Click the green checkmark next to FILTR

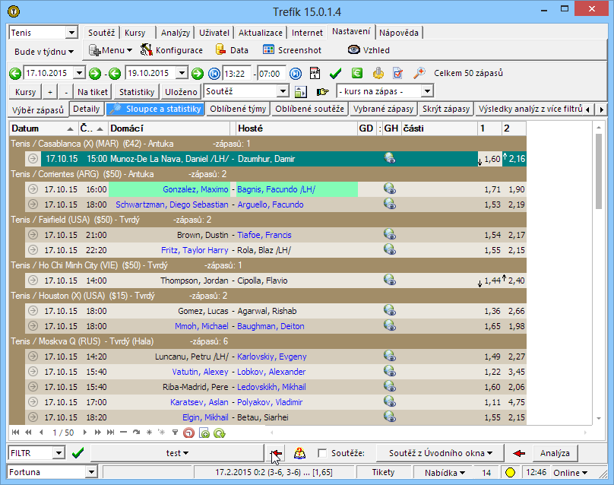78,453
